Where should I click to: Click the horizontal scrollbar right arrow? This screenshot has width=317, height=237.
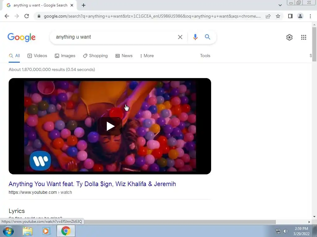point(309,222)
